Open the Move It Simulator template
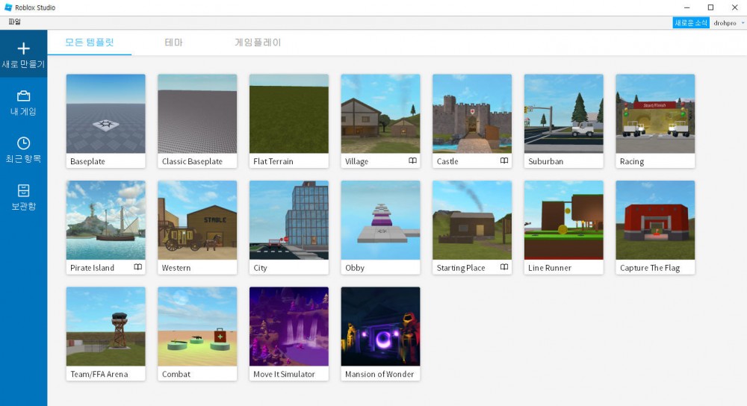The width and height of the screenshot is (747, 406). [288, 334]
